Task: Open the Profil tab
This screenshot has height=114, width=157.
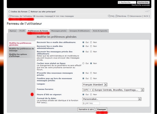Action: click(x=22, y=31)
